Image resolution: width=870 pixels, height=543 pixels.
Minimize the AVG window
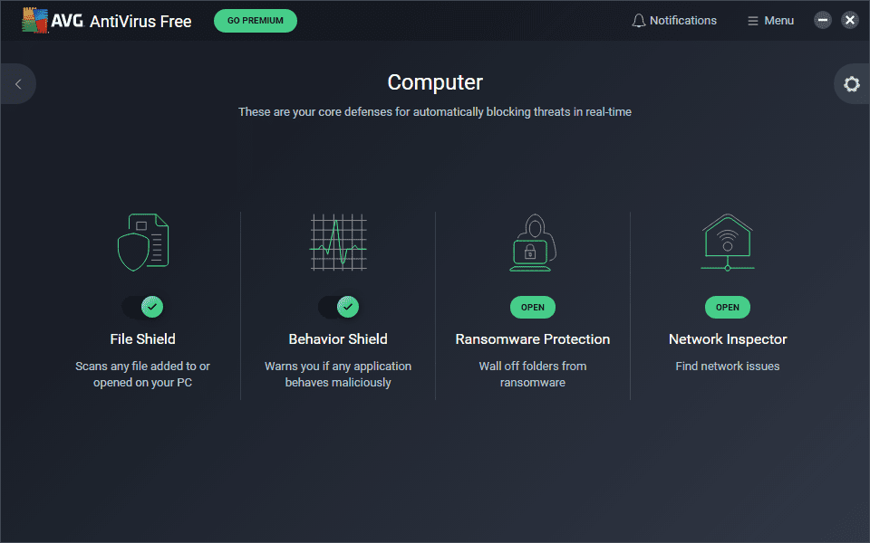click(x=822, y=21)
